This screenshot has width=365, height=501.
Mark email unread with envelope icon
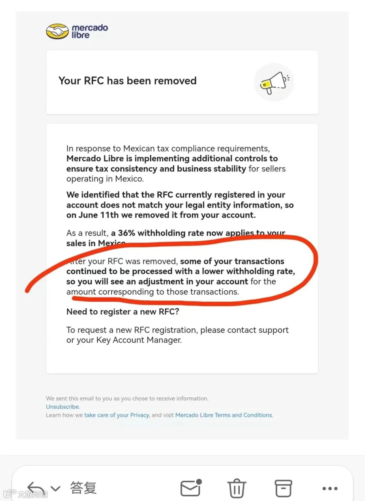pos(191,488)
